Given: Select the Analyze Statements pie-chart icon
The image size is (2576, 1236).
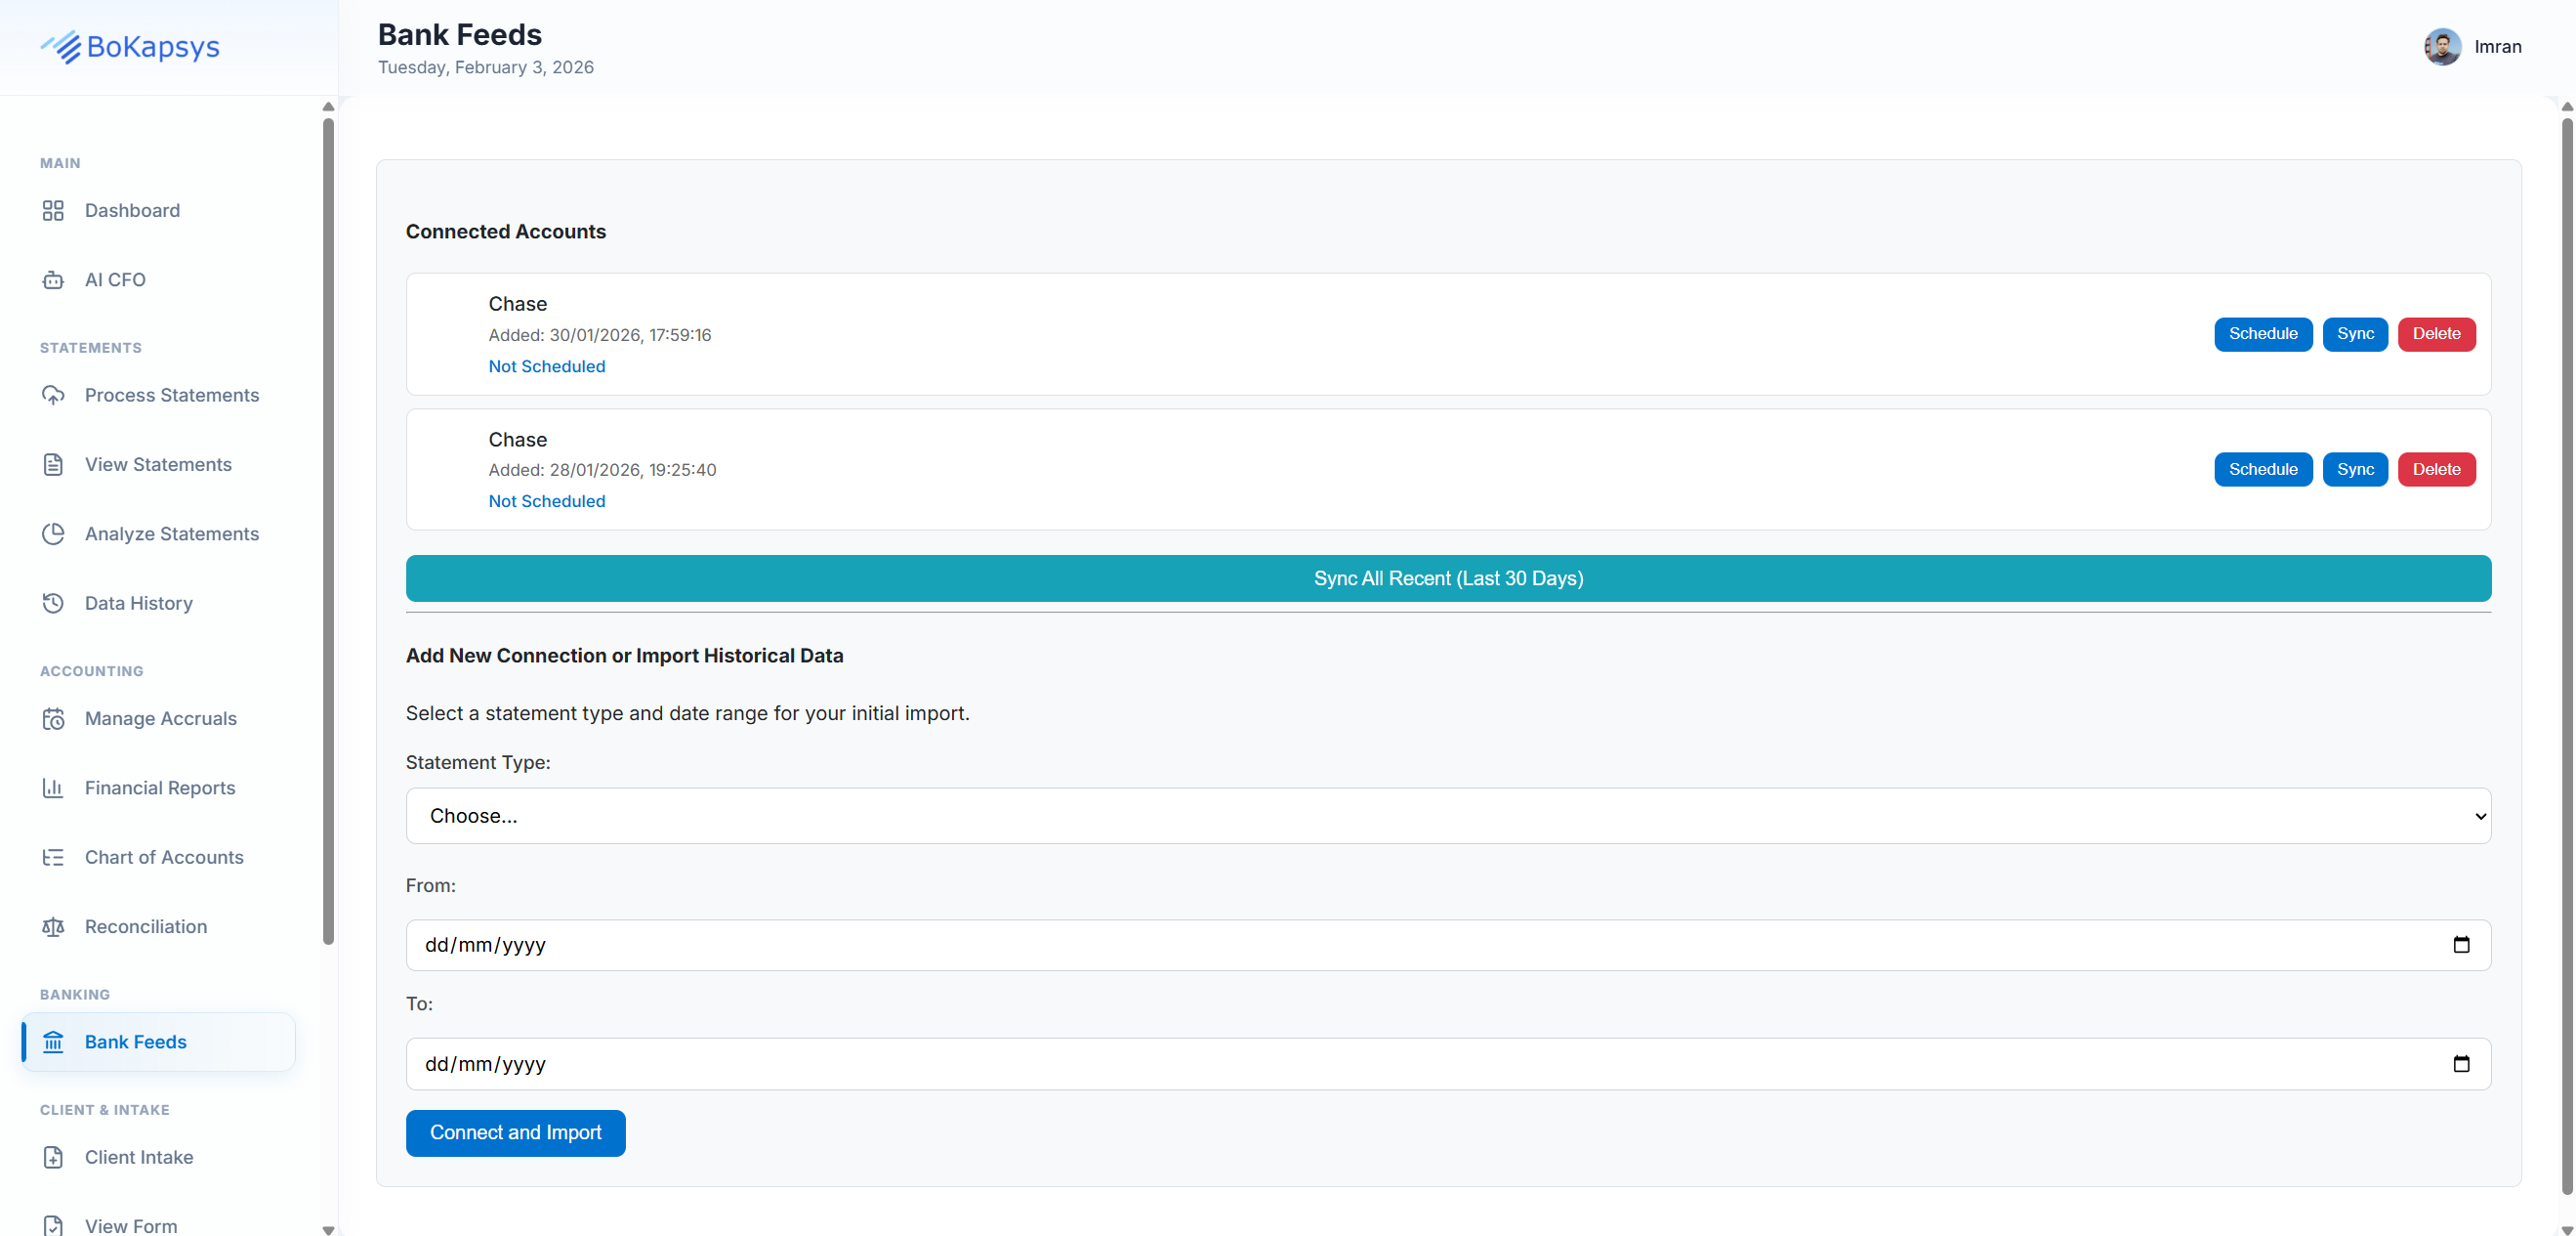Looking at the screenshot, I should click(54, 533).
